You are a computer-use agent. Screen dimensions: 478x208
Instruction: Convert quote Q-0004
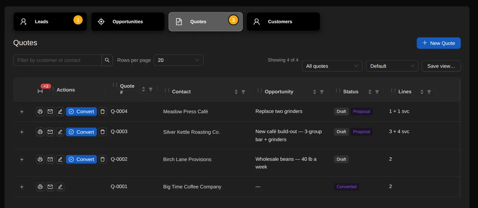point(81,111)
